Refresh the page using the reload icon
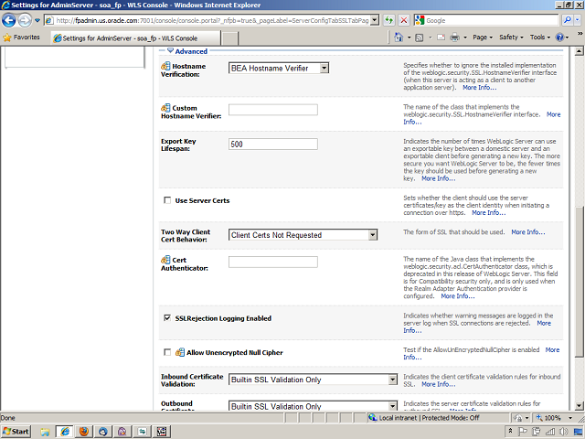 [x=389, y=19]
